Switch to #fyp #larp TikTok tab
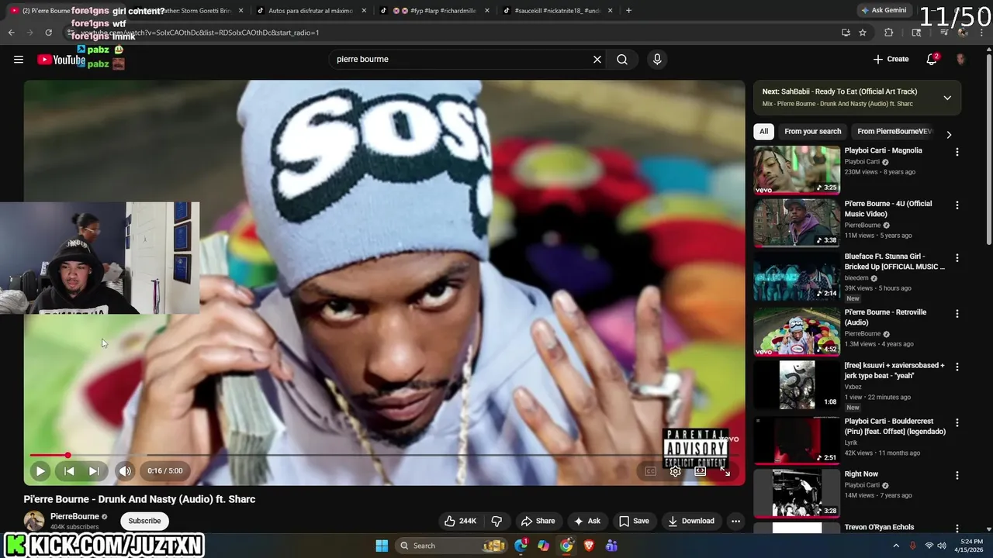This screenshot has height=558, width=993. click(x=435, y=11)
